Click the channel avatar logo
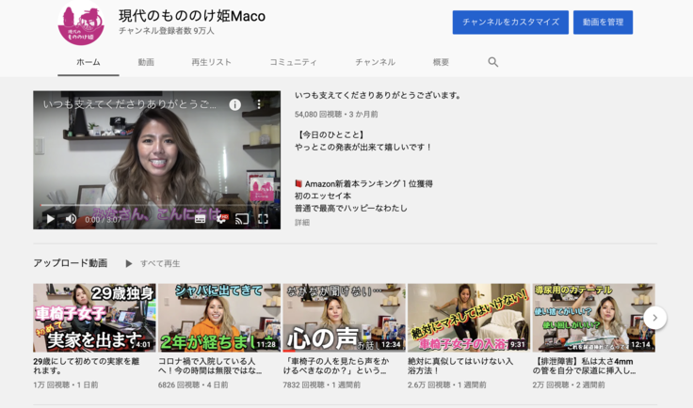This screenshot has height=408, width=693. 81,25
